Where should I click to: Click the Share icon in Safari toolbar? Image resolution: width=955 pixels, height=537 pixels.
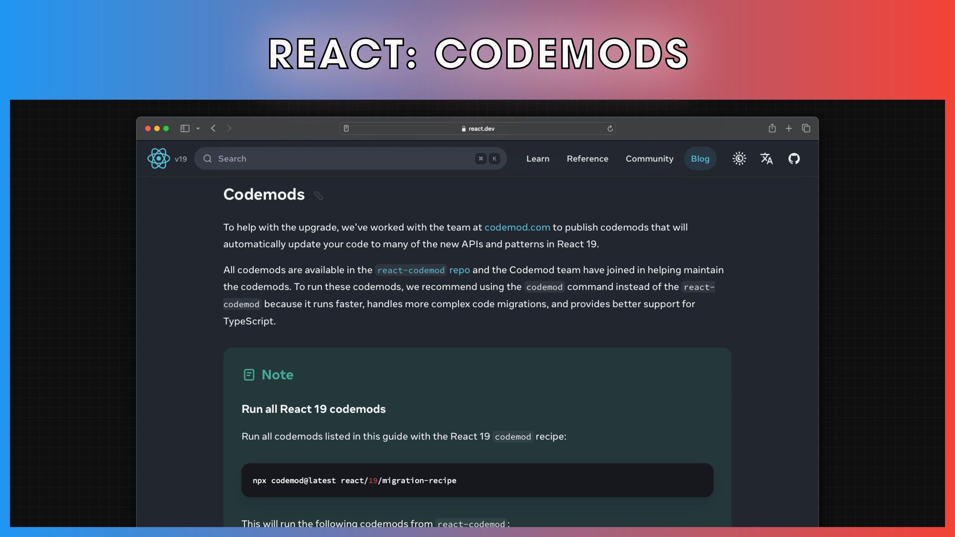coord(772,128)
